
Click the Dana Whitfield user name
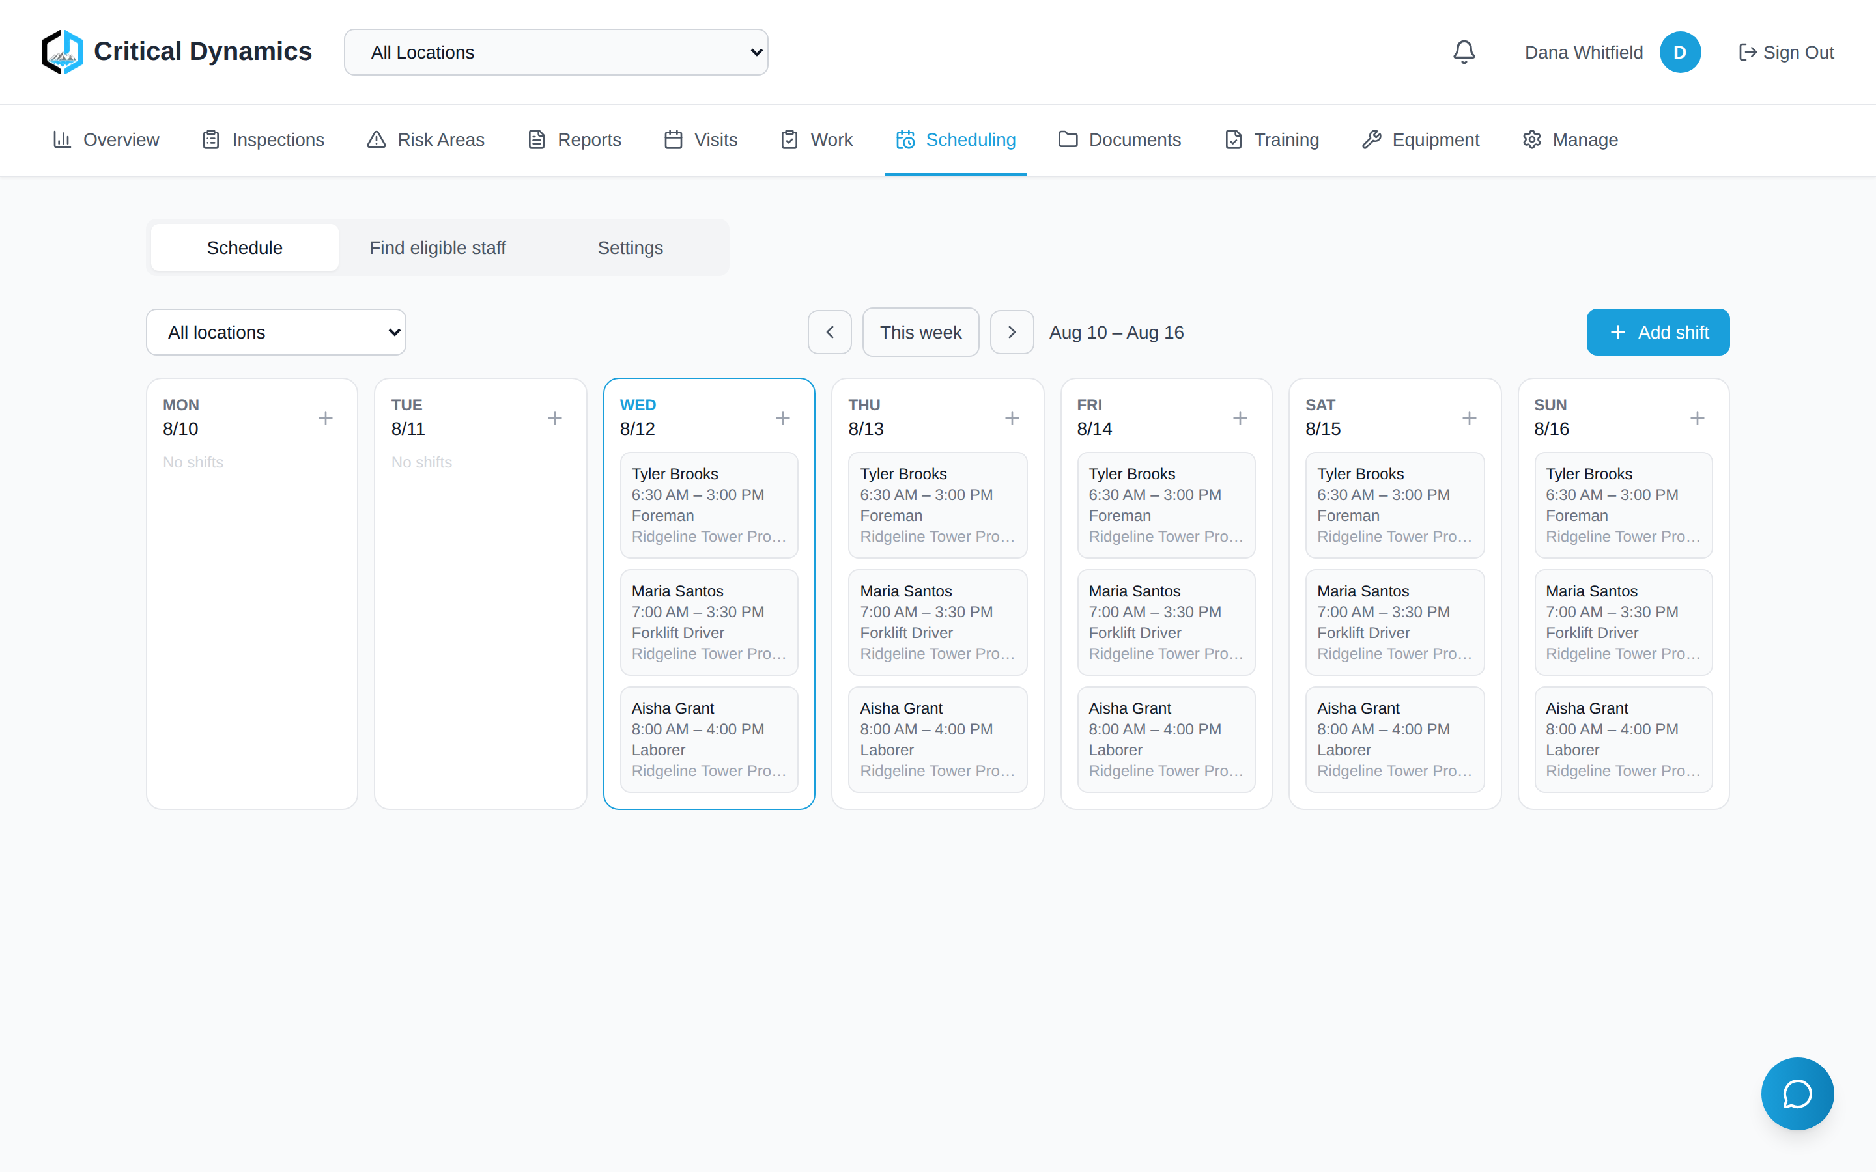click(x=1584, y=52)
